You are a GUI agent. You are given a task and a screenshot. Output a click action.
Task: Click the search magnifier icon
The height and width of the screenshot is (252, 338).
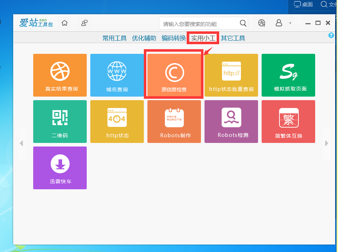pyautogui.click(x=243, y=23)
